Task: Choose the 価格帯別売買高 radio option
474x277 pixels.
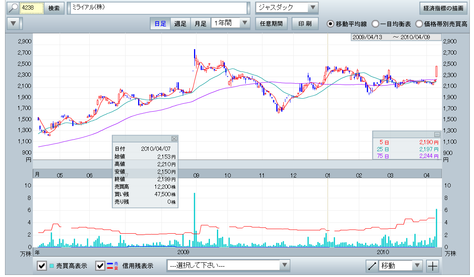Action: [x=419, y=24]
